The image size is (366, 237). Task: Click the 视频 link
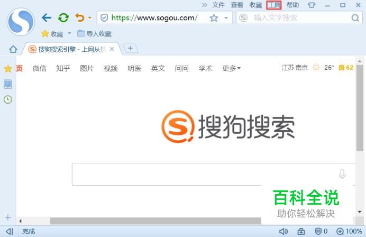tap(111, 68)
